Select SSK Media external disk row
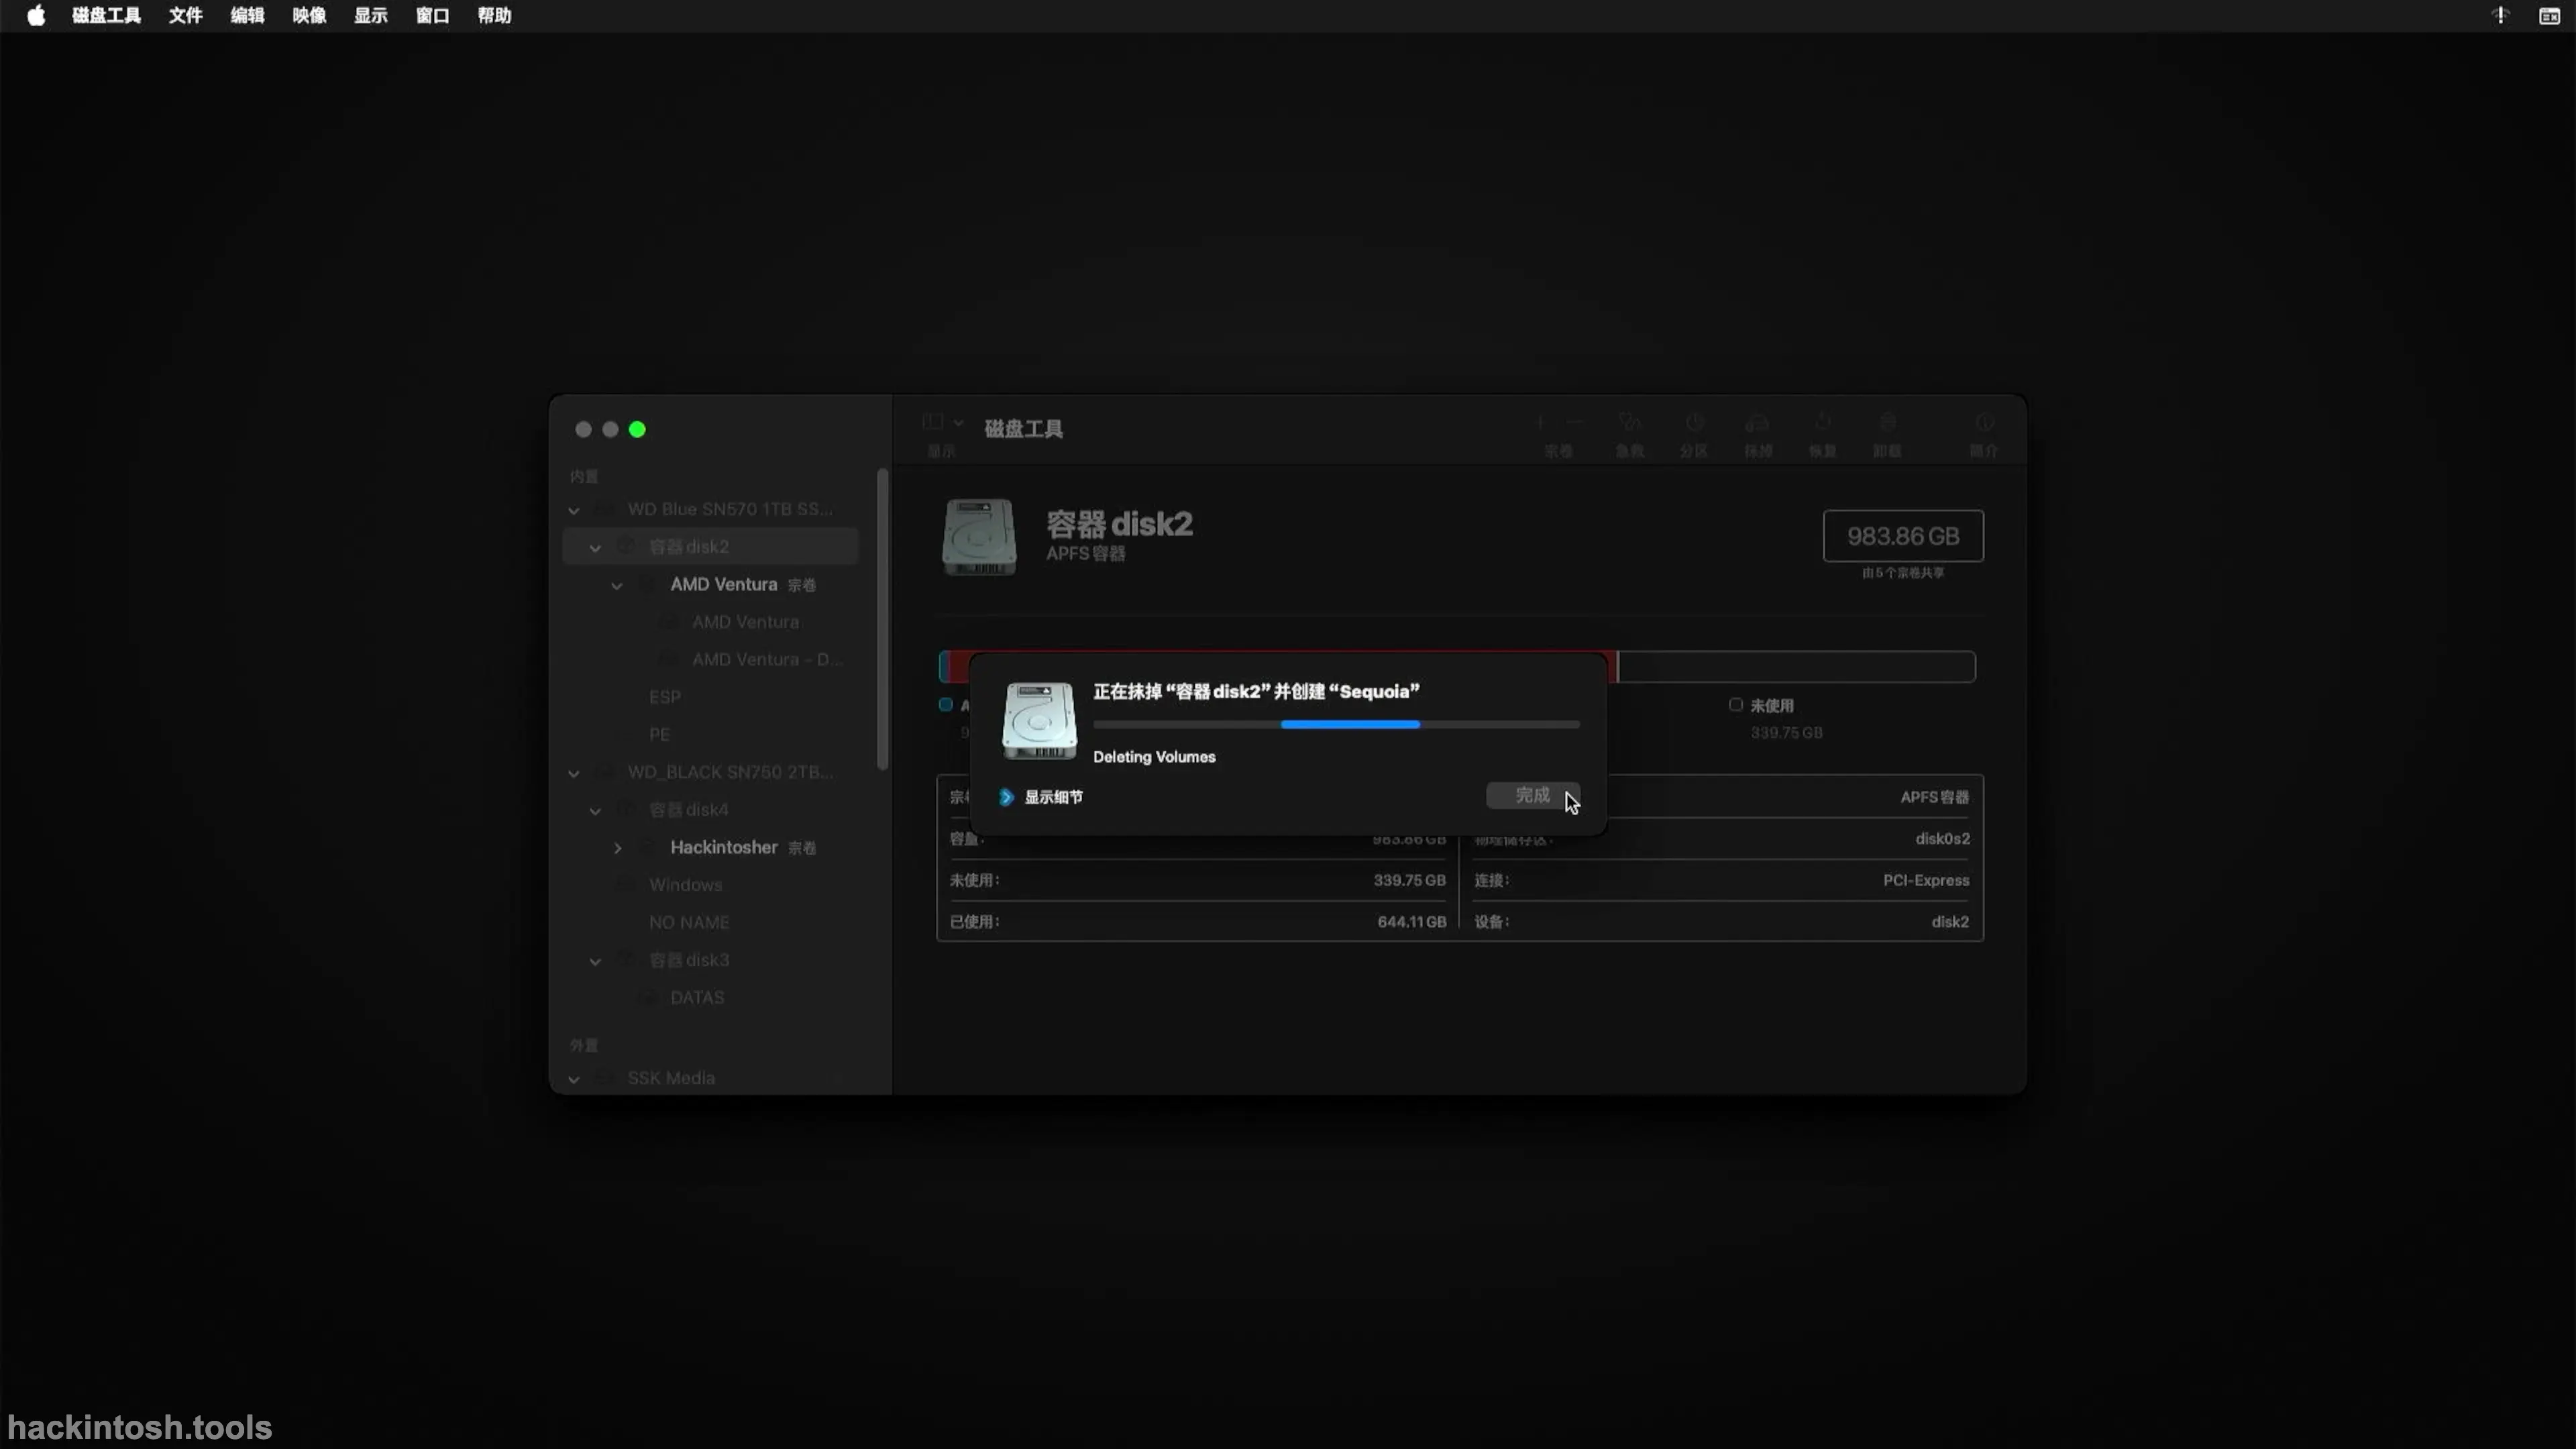The width and height of the screenshot is (2576, 1449). (x=710, y=1078)
